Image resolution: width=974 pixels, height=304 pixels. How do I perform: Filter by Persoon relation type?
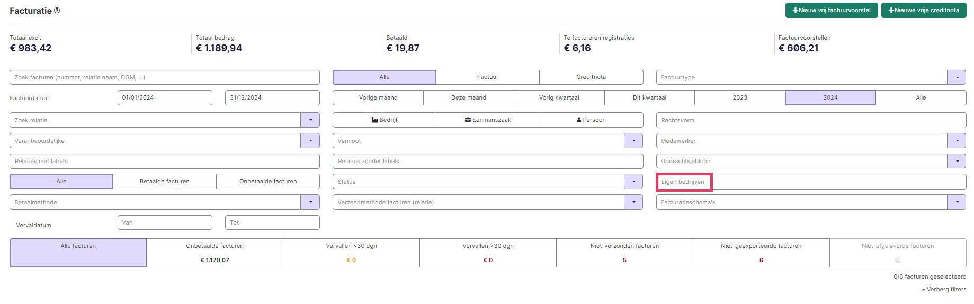(592, 120)
